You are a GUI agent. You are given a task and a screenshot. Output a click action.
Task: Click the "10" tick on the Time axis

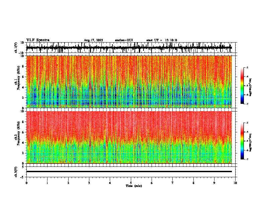(x=235, y=183)
